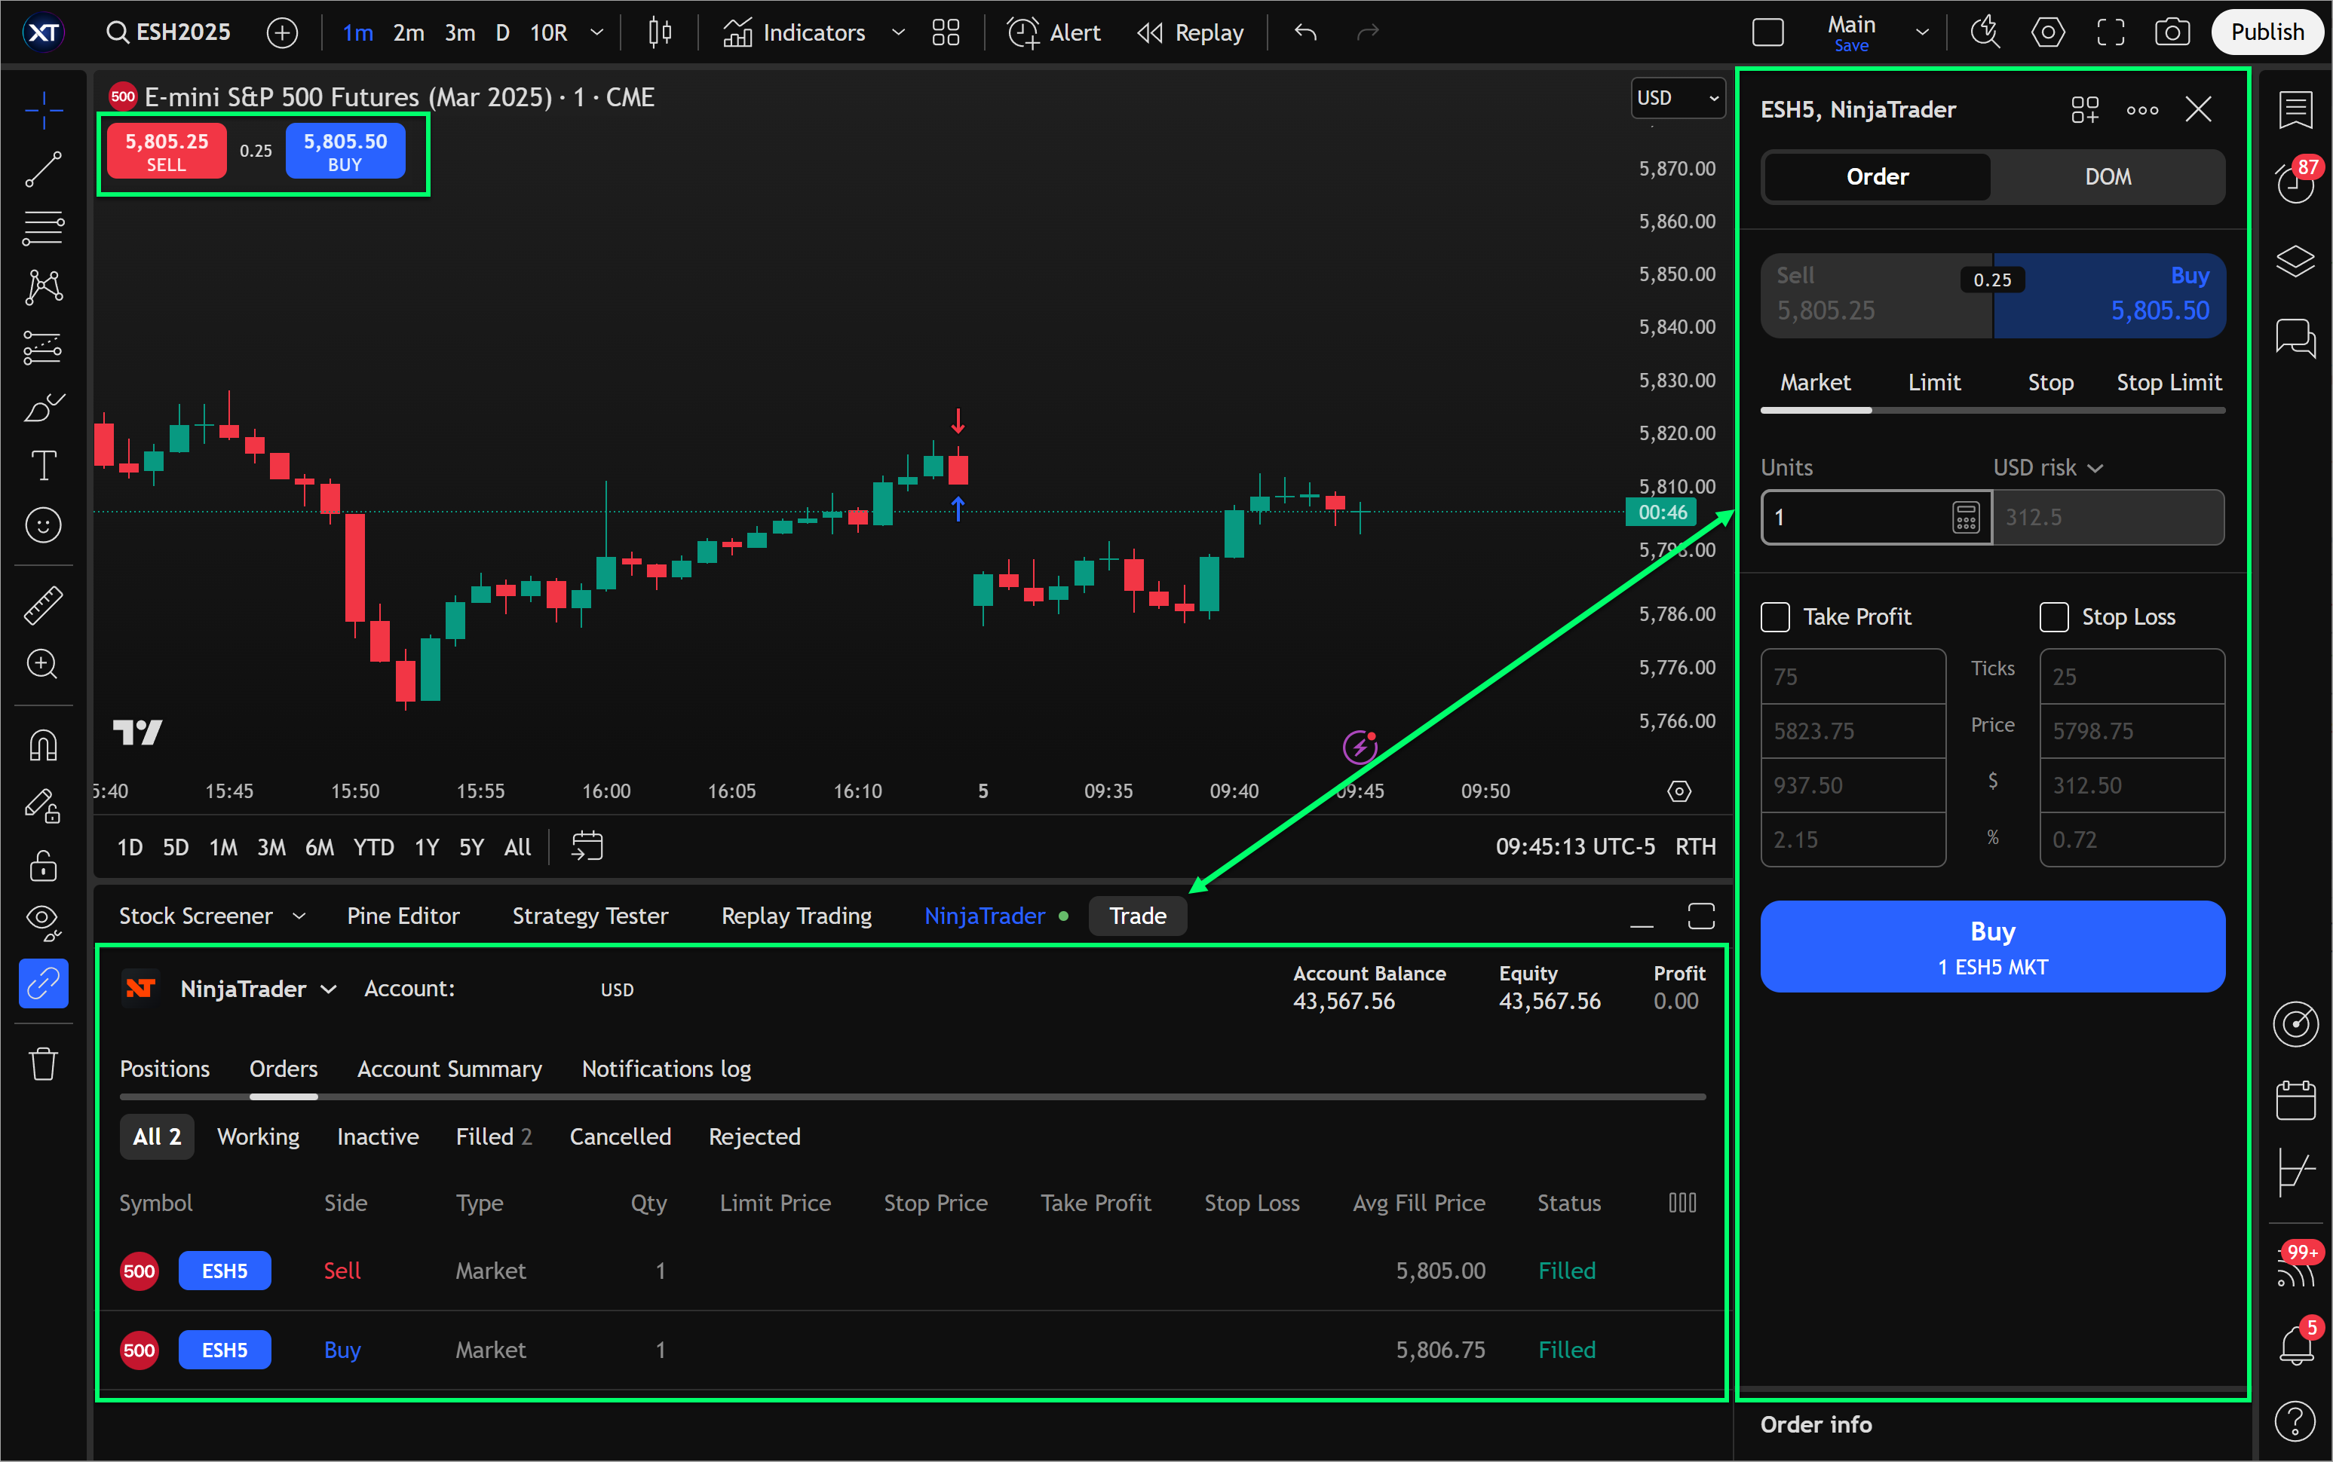The width and height of the screenshot is (2333, 1462).
Task: Switch to the DOM tab
Action: 2108,176
